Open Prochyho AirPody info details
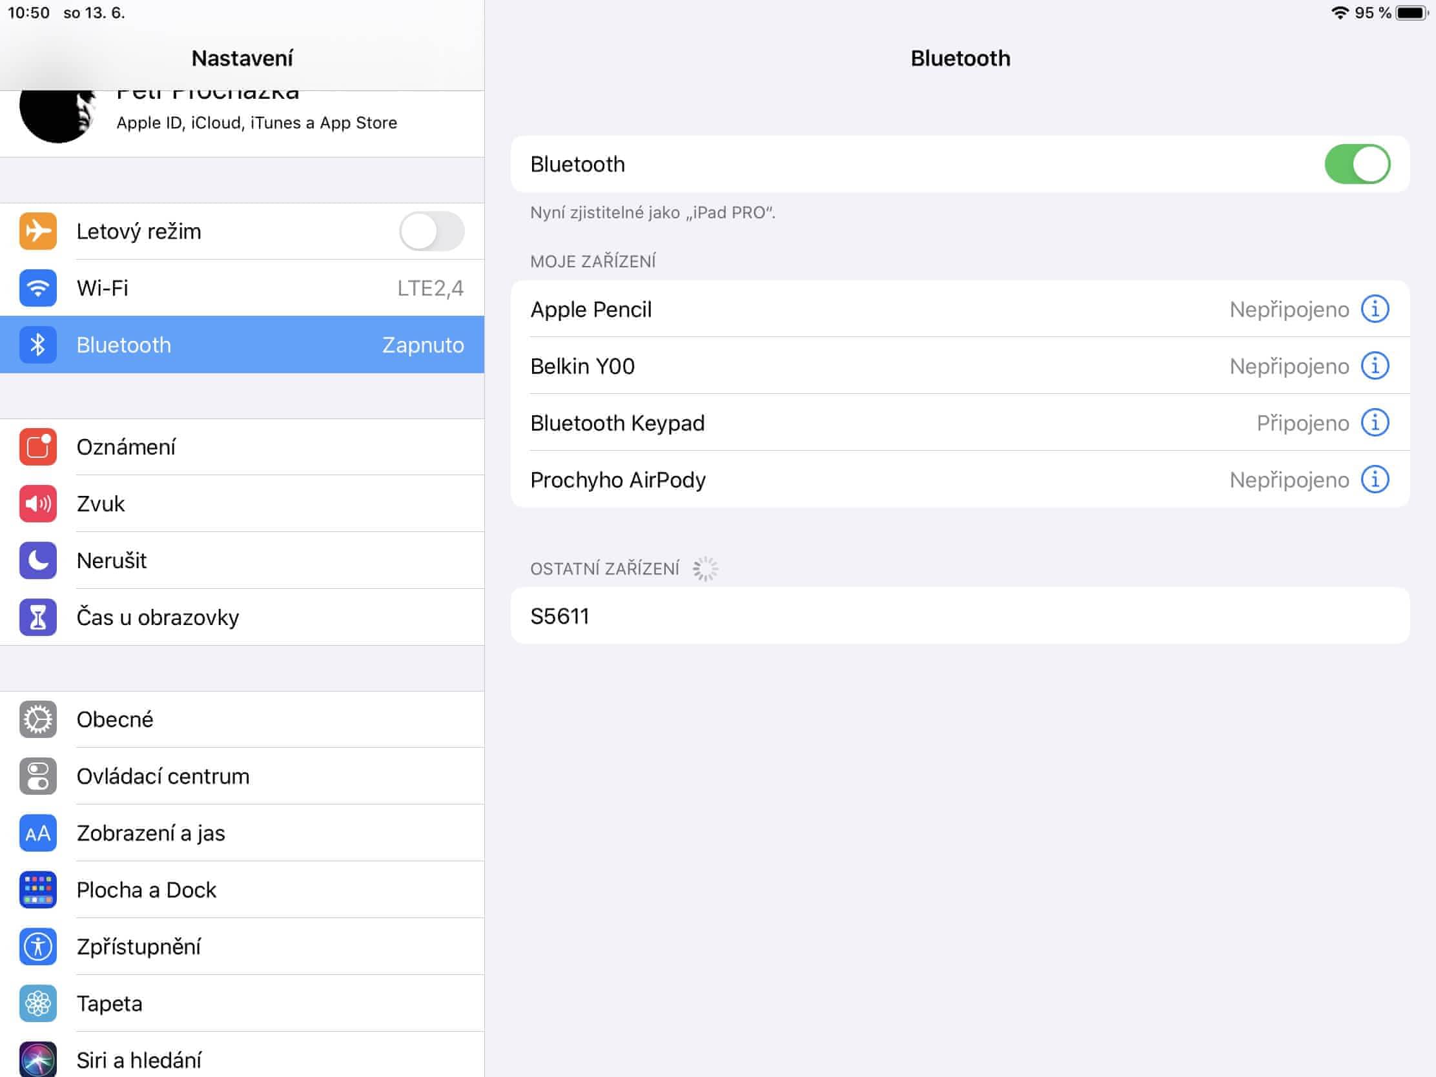Viewport: 1436px width, 1077px height. coord(1374,480)
